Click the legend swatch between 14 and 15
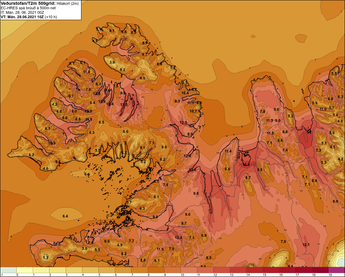The image size is (345, 277). click(255, 270)
